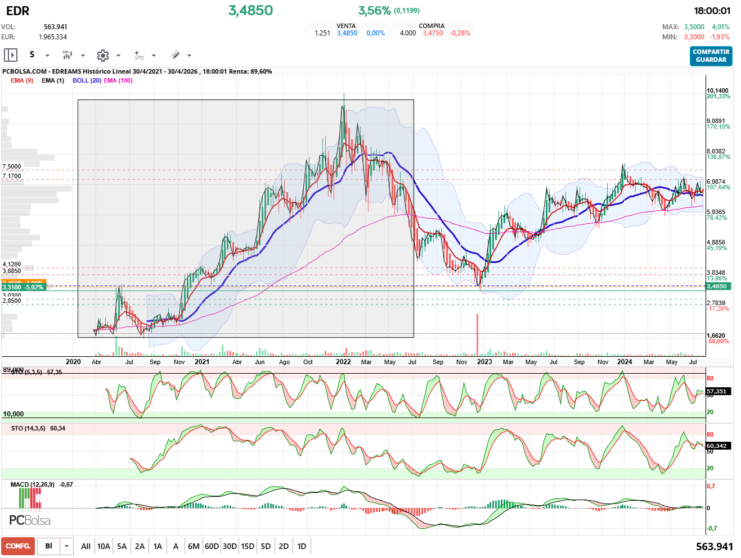
Task: Click the EMA (9) indicator label
Action: coord(22,80)
